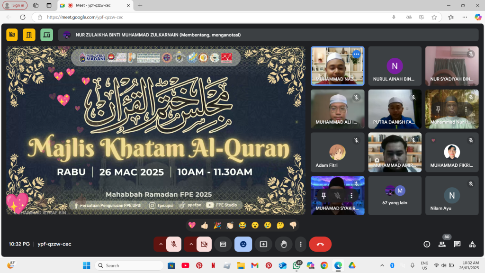Image resolution: width=485 pixels, height=273 pixels.
Task: Expand video settings arrow beside camera
Action: pyautogui.click(x=191, y=244)
